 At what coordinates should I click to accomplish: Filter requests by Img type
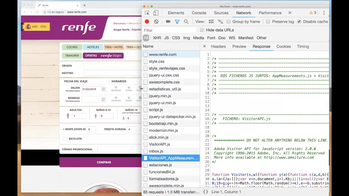[x=186, y=38]
